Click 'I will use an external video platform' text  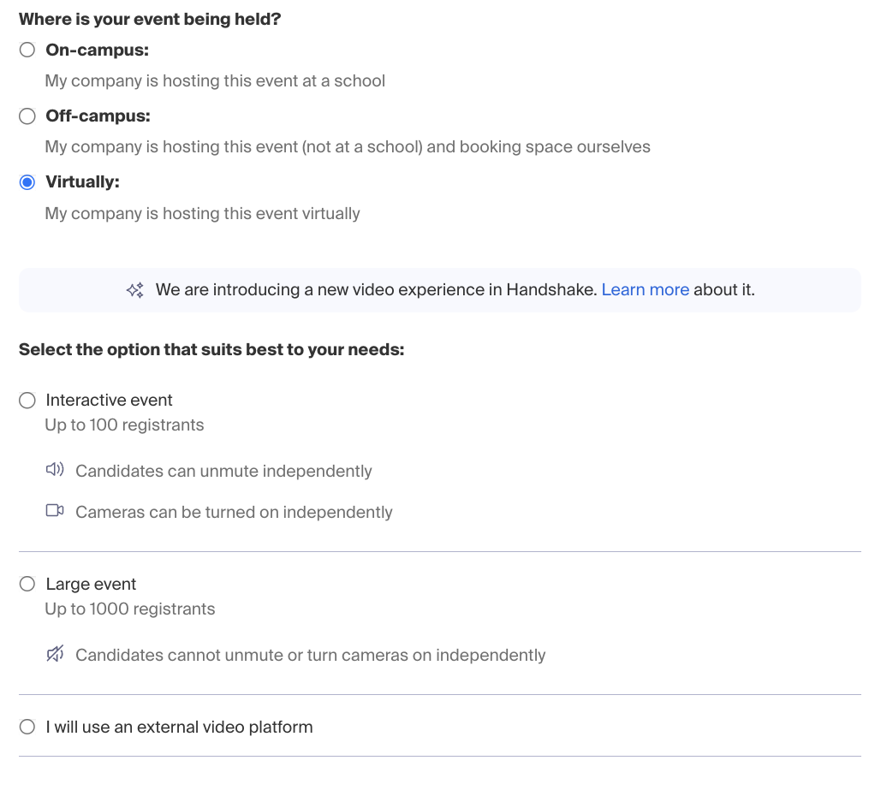point(179,727)
